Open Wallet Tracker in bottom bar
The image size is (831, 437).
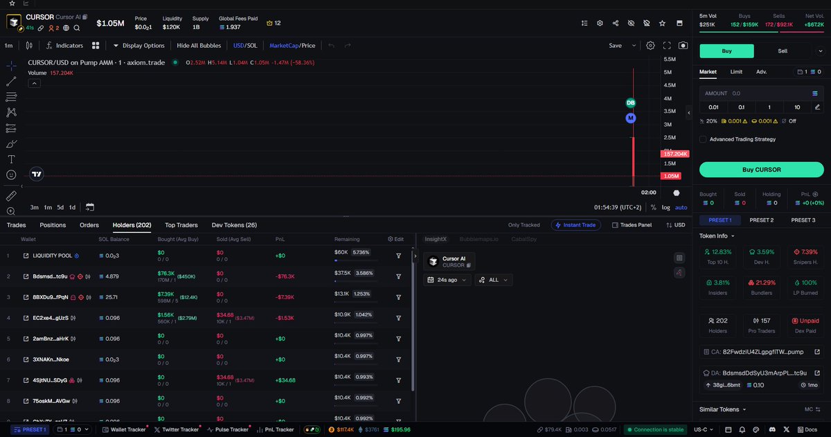click(123, 429)
